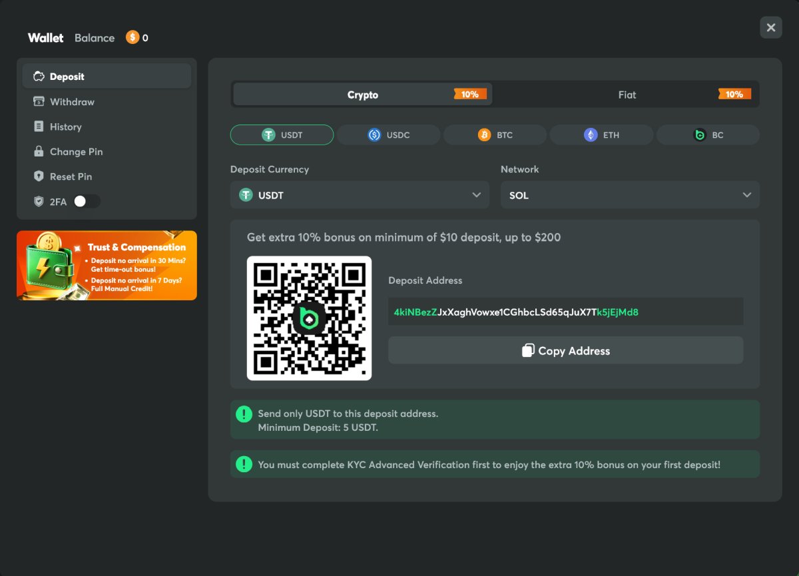Click the Reset Pin shield icon

coord(39,176)
